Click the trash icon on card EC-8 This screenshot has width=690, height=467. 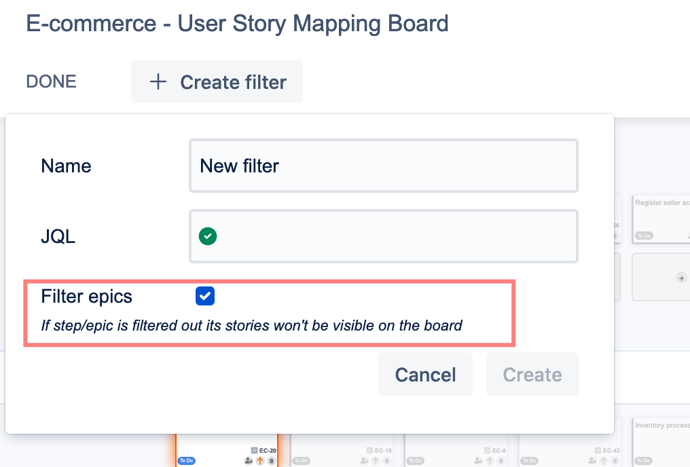point(500,461)
